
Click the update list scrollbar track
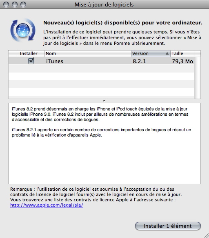coord(197,78)
